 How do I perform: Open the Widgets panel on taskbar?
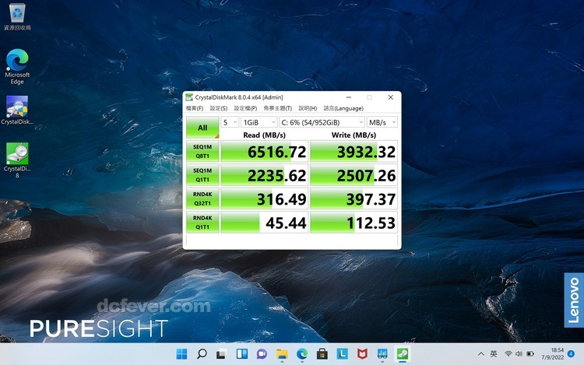point(241,354)
